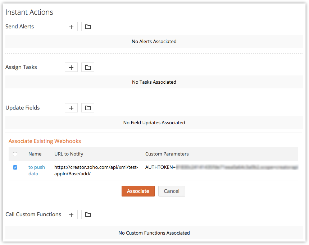Open Call Custom Functions folder icon
This screenshot has height=245, width=309.
click(88, 214)
